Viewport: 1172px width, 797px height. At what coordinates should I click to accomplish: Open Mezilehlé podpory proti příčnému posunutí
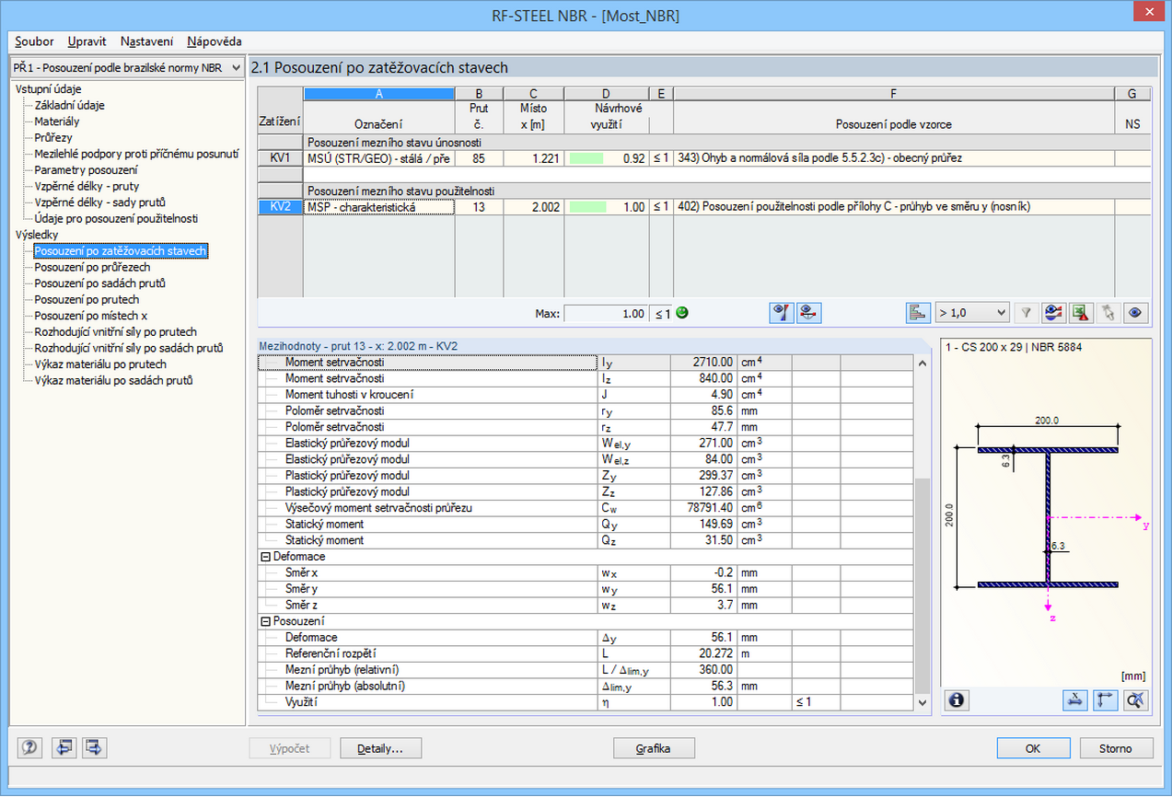pos(136,153)
